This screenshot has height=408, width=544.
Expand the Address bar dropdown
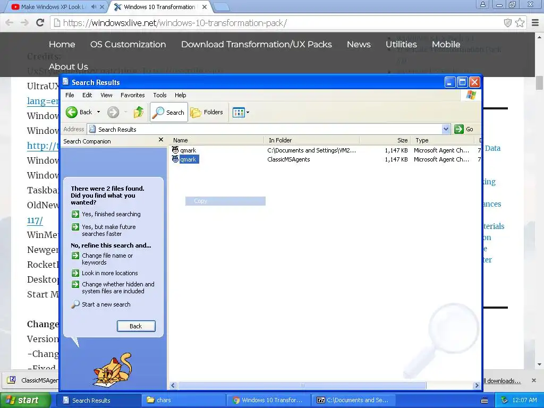point(446,129)
